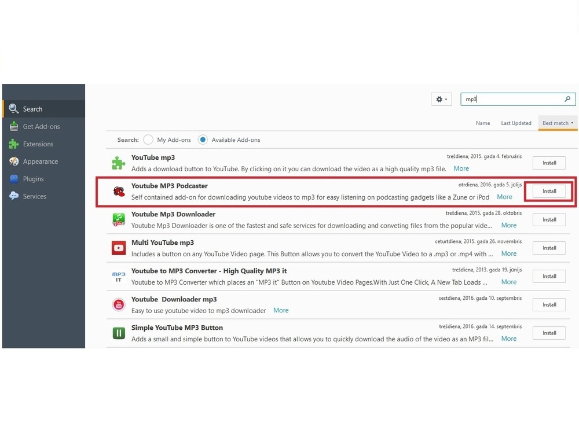Click the Youtube Mp3 Downloader title
This screenshot has width=579, height=434.
pos(174,215)
